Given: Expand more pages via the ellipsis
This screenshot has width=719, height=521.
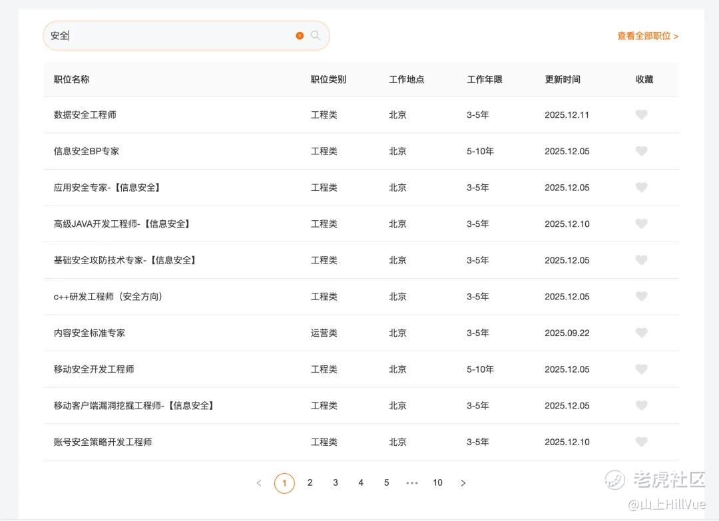Looking at the screenshot, I should (412, 483).
